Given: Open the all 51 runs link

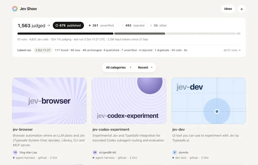Looking at the screenshot, I should [232, 50].
